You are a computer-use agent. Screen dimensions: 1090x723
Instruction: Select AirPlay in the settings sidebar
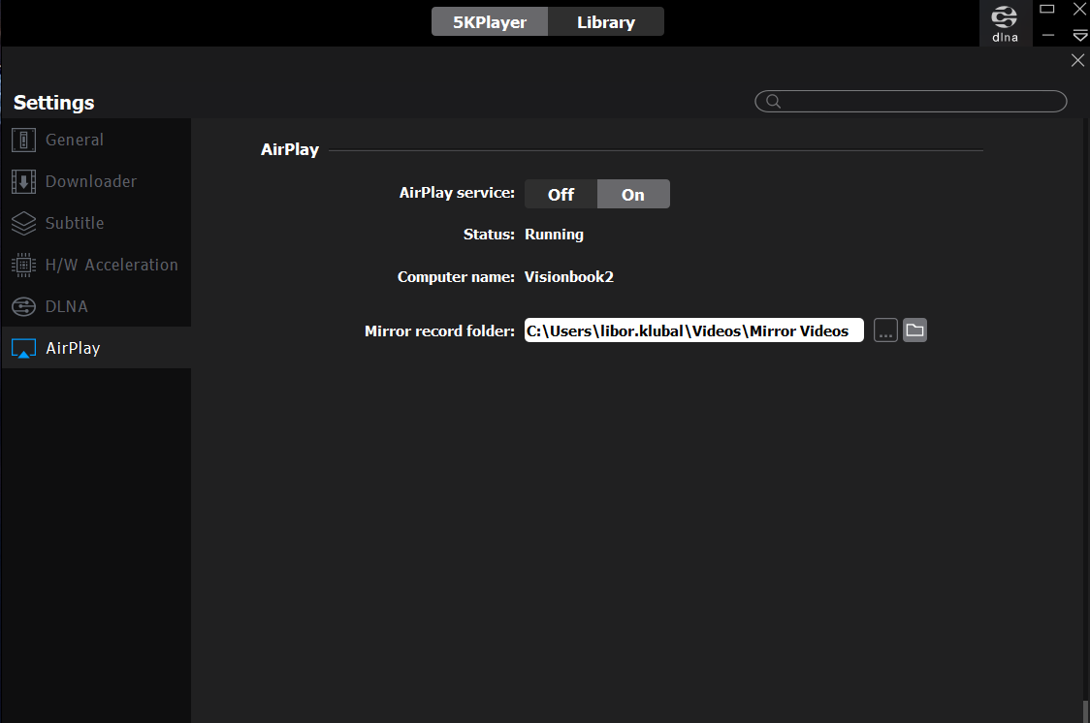73,348
